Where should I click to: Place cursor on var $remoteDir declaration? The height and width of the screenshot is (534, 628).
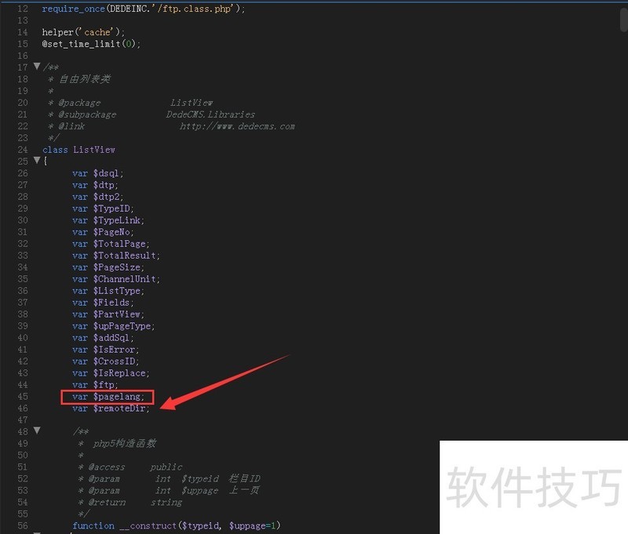[x=110, y=409]
